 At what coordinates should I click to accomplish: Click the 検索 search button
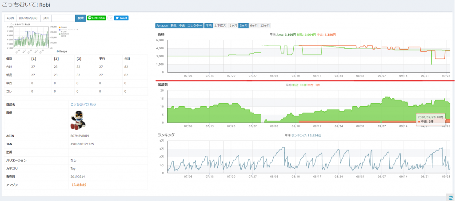pos(80,18)
